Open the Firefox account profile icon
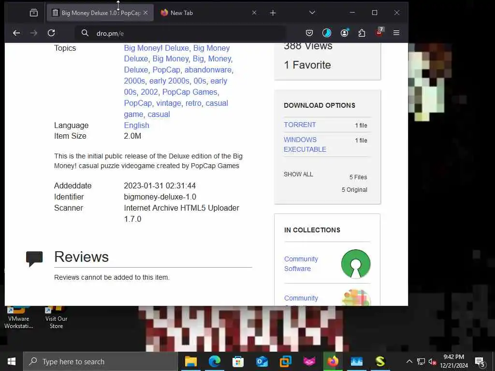 [x=344, y=33]
